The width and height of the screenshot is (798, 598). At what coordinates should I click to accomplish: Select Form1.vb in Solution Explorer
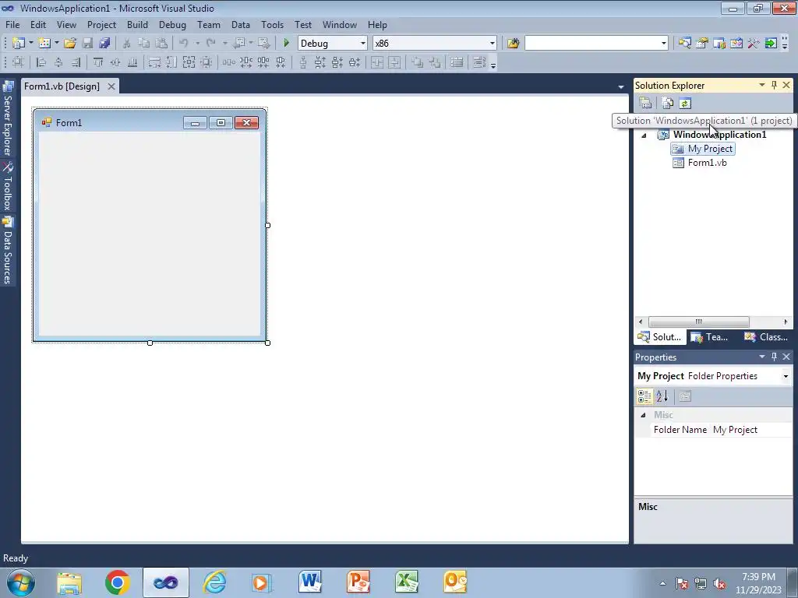tap(700, 163)
